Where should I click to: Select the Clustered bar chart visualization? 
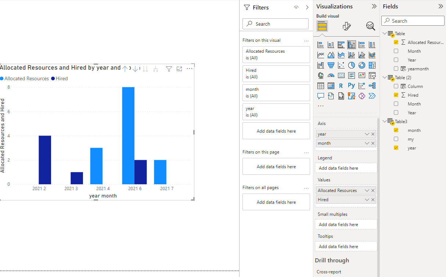point(341,45)
